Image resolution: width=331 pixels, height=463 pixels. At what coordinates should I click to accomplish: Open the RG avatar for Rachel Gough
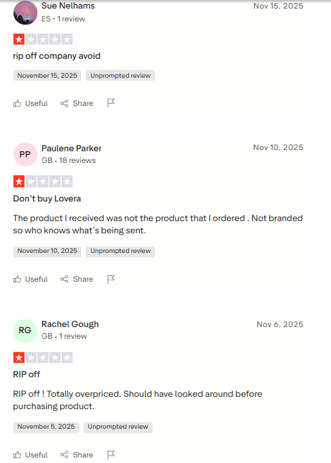coord(25,331)
